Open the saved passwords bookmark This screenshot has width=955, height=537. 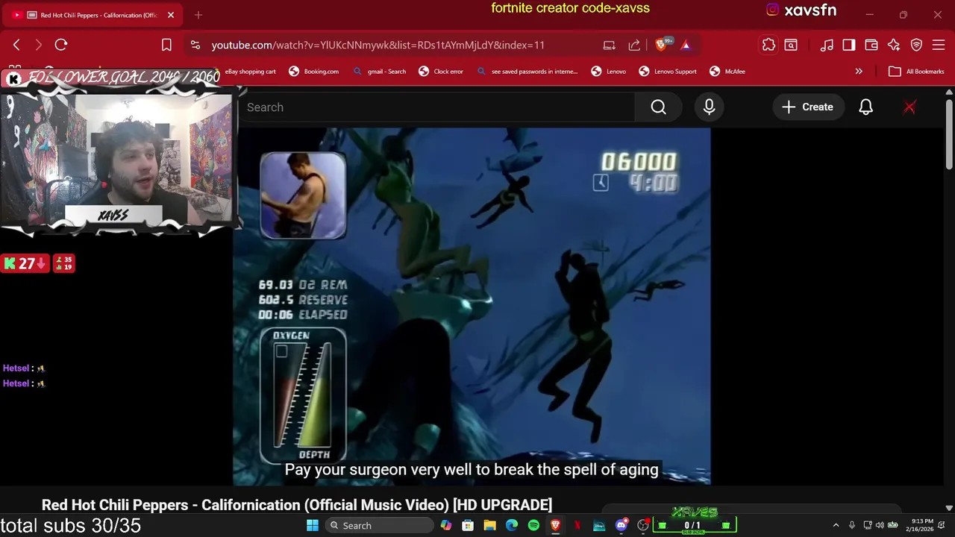(x=527, y=72)
